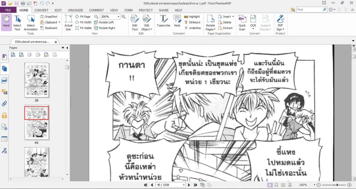Switch to the COMMENT ribbon tab

click(x=97, y=10)
